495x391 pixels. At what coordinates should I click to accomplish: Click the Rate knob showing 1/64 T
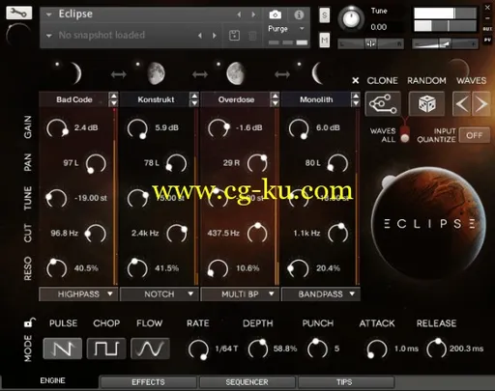coord(198,349)
